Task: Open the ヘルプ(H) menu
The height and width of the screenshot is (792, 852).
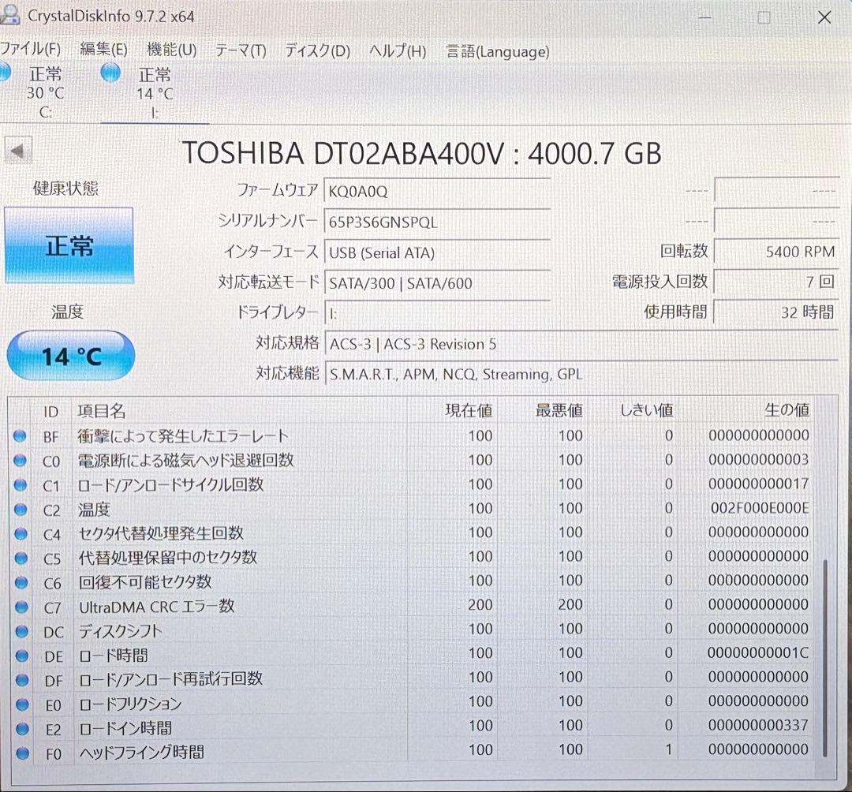Action: coord(396,50)
